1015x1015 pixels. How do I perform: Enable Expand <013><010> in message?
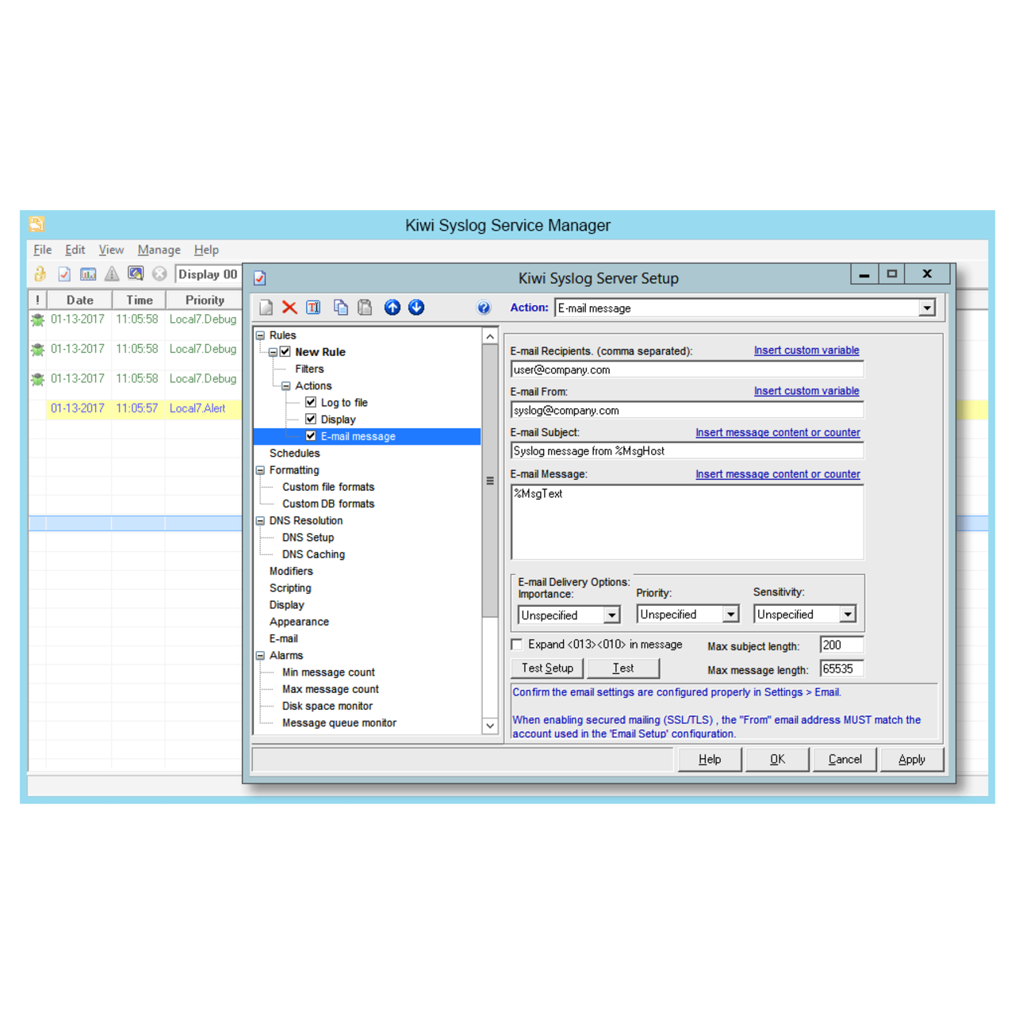click(516, 644)
